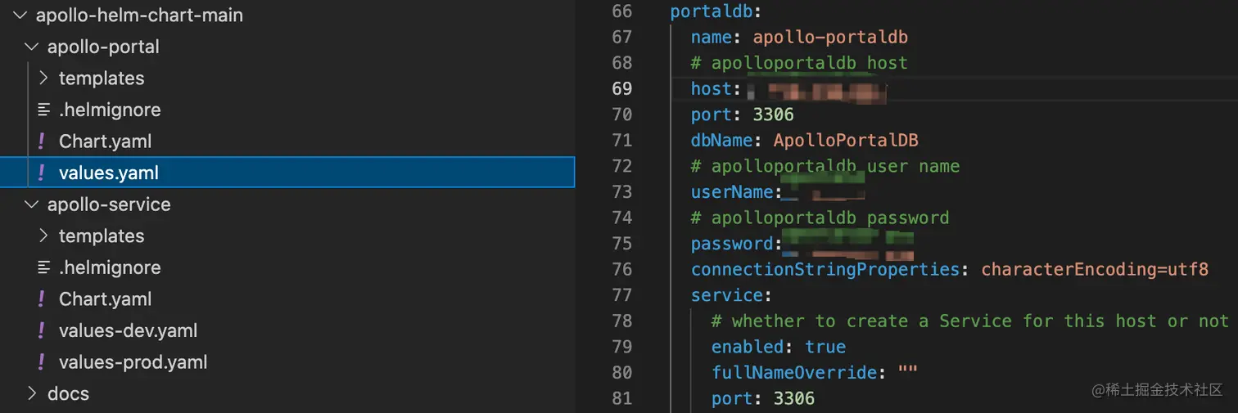Click comment '# apolloportaldb password'
Screen dimensions: 1238x413
click(820, 218)
